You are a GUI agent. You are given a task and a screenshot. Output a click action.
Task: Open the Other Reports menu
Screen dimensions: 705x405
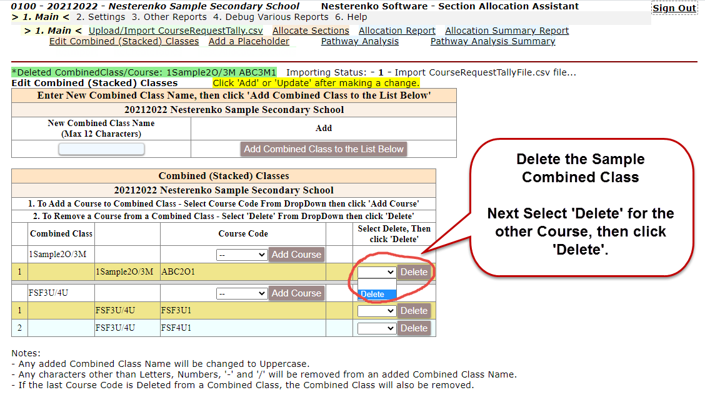pos(169,17)
